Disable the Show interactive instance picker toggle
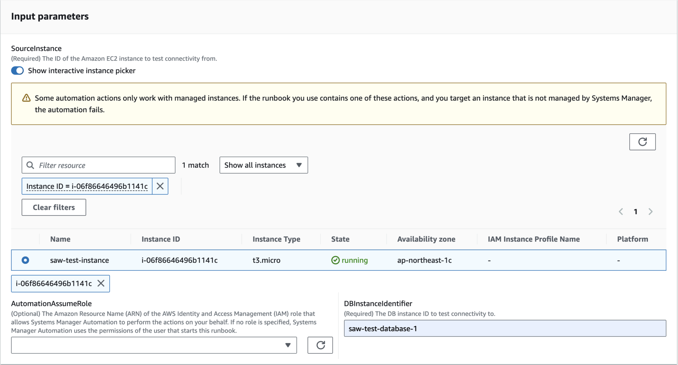This screenshot has height=365, width=678. point(17,70)
